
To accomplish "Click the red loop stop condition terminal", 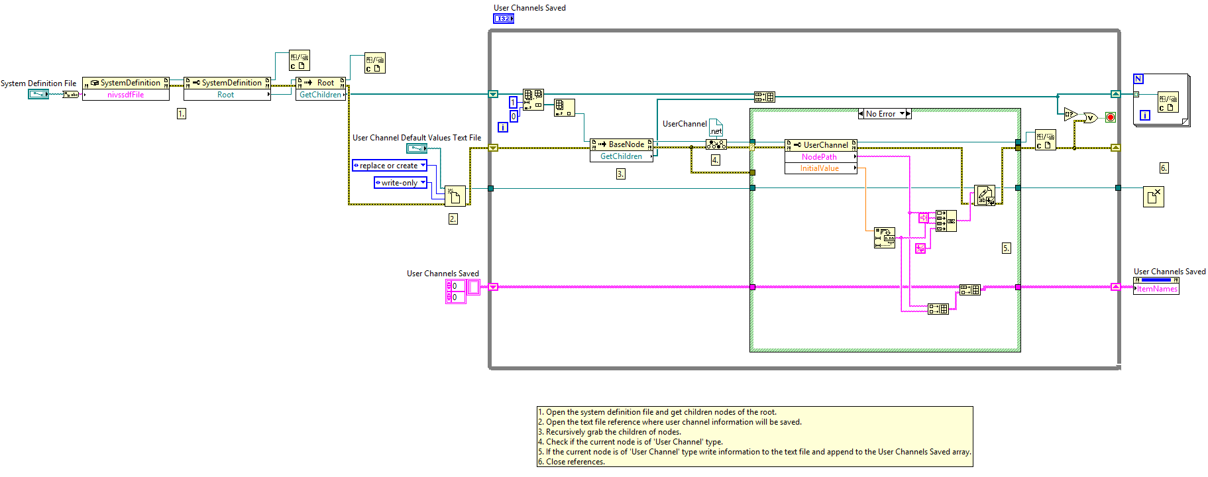I will 1111,117.
